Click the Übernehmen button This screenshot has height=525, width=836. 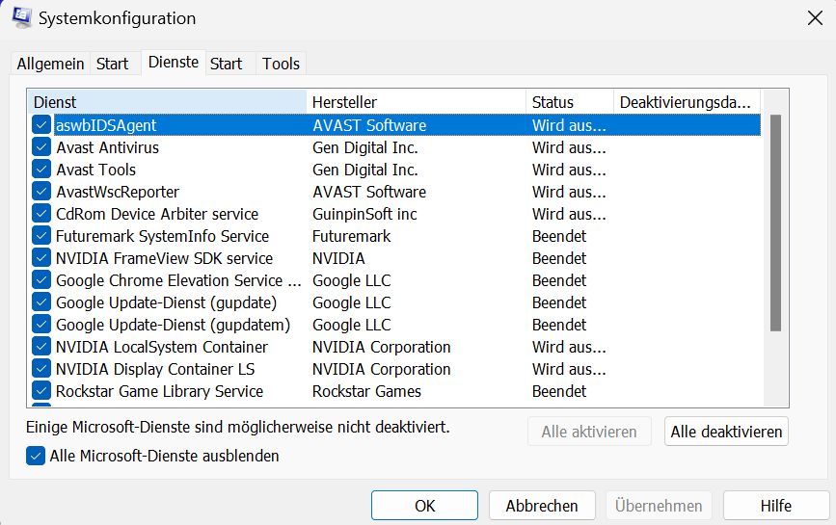point(659,506)
